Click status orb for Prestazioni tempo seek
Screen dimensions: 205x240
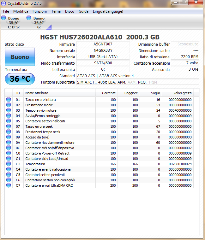[9, 132]
